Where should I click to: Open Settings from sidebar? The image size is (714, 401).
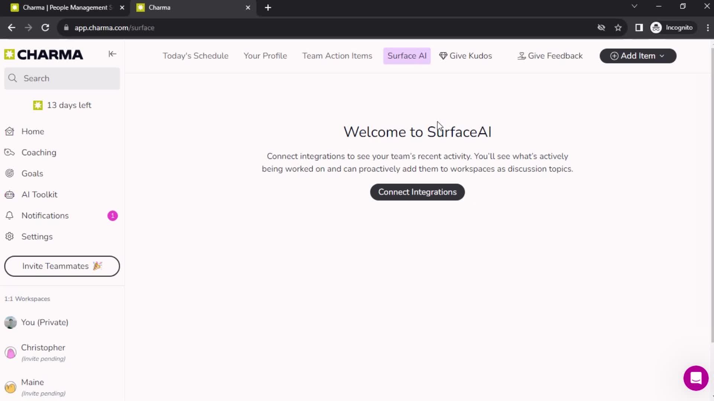[37, 237]
